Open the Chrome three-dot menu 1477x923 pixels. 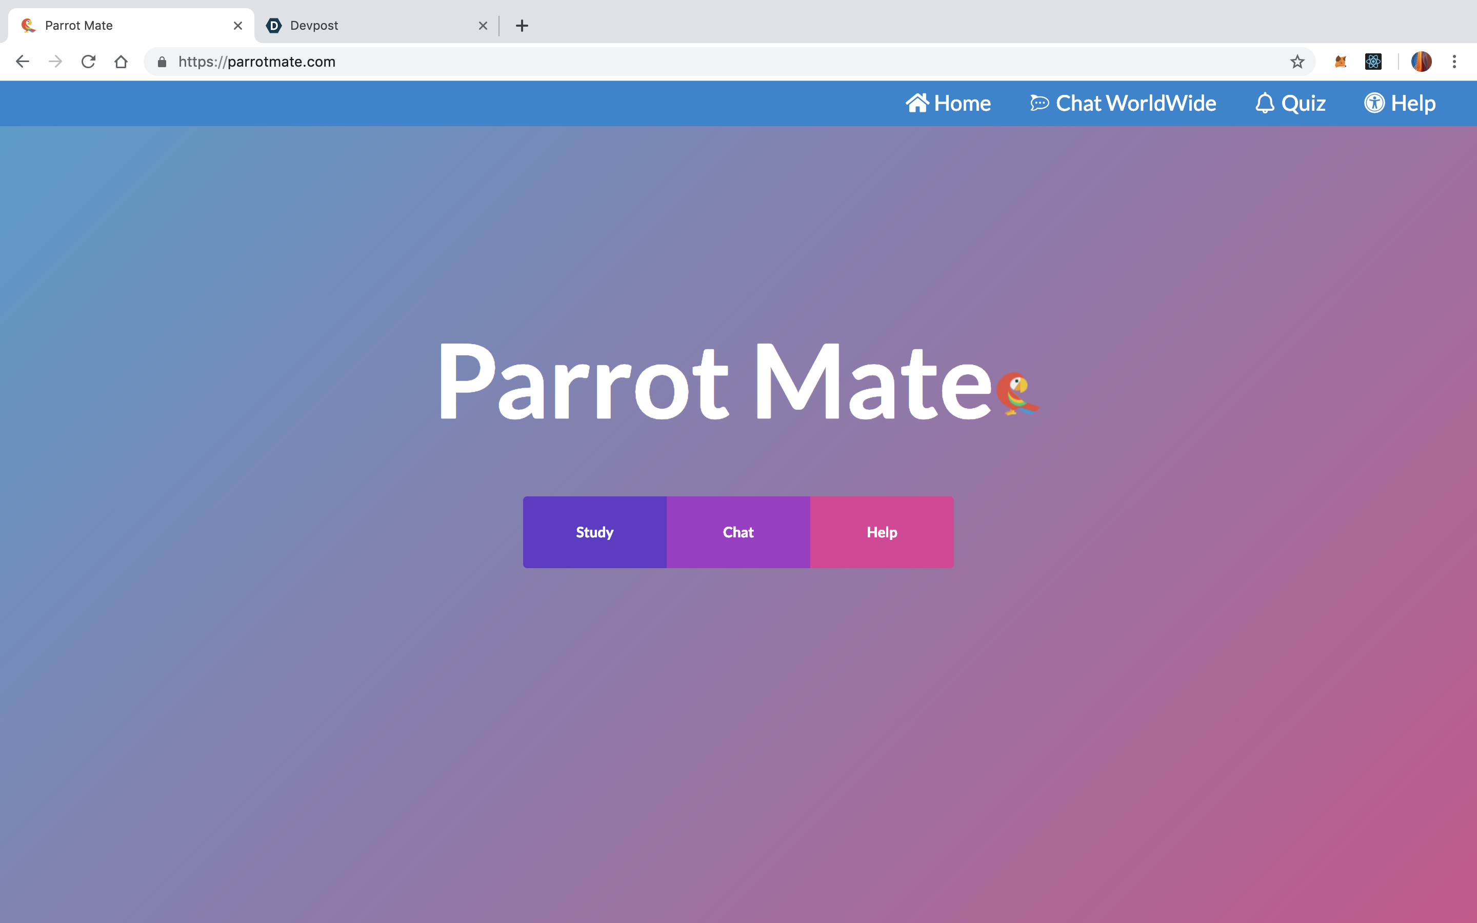click(1454, 62)
